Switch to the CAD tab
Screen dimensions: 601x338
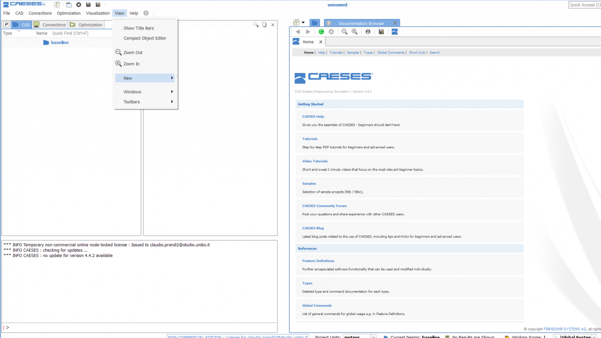click(x=22, y=25)
